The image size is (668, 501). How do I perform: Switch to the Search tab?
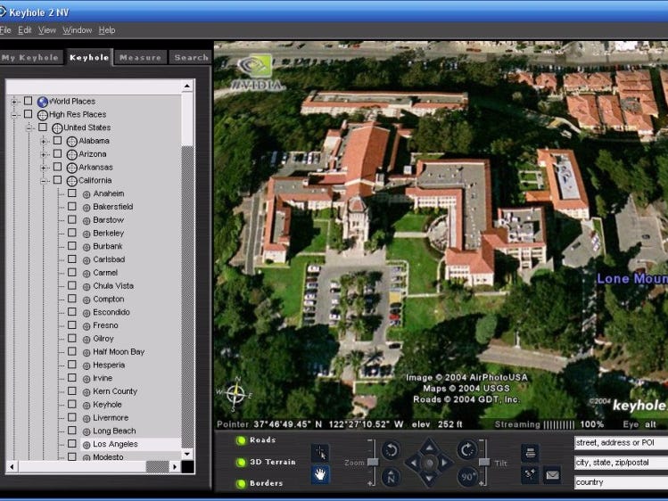(x=191, y=57)
